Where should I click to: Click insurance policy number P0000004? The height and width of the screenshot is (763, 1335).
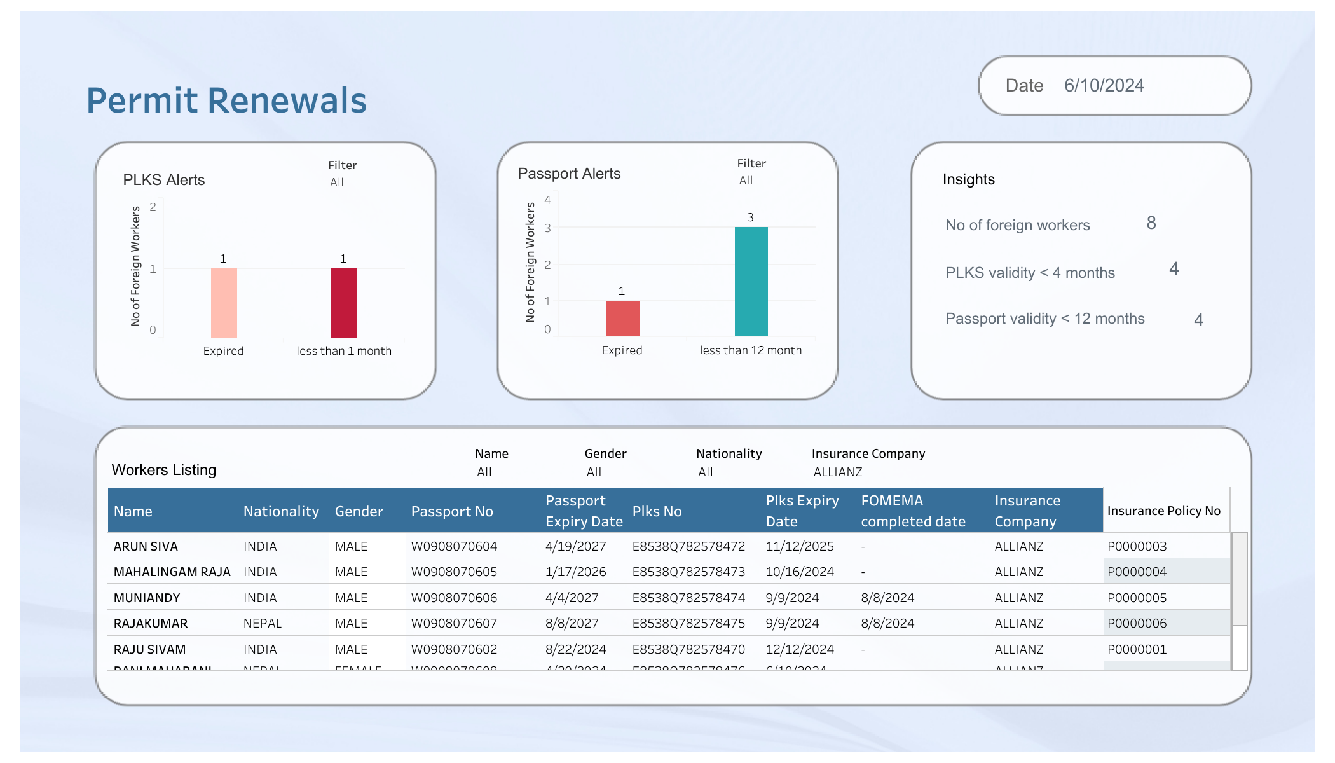tap(1137, 572)
